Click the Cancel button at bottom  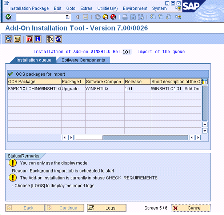[191, 208]
